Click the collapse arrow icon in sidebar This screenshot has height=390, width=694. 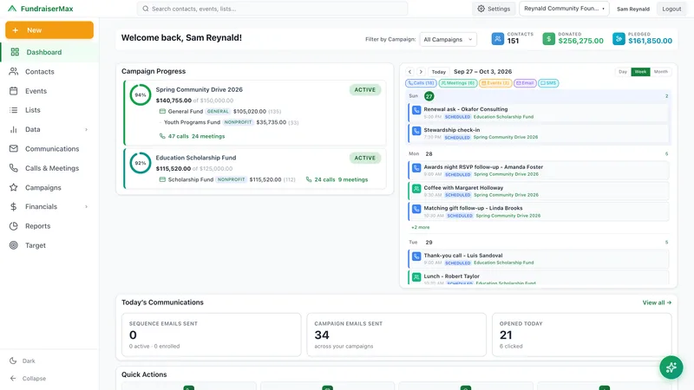pos(13,379)
